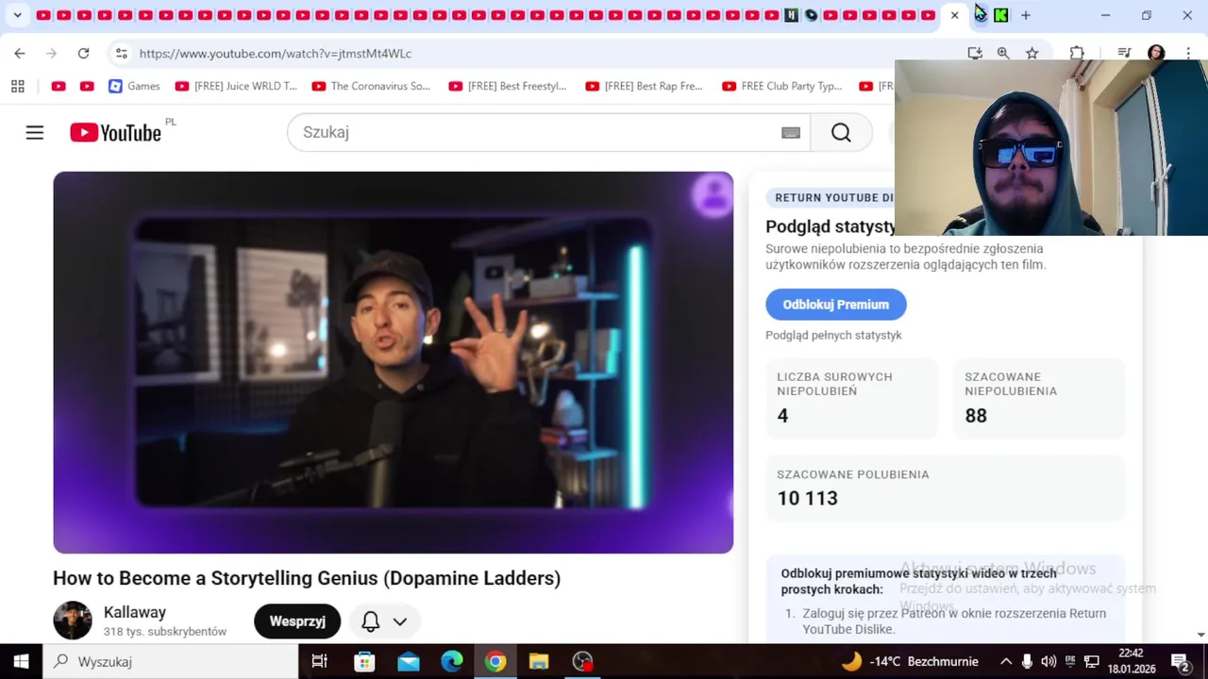The height and width of the screenshot is (679, 1208).
Task: Open site information icon in address bar
Action: 121,54
